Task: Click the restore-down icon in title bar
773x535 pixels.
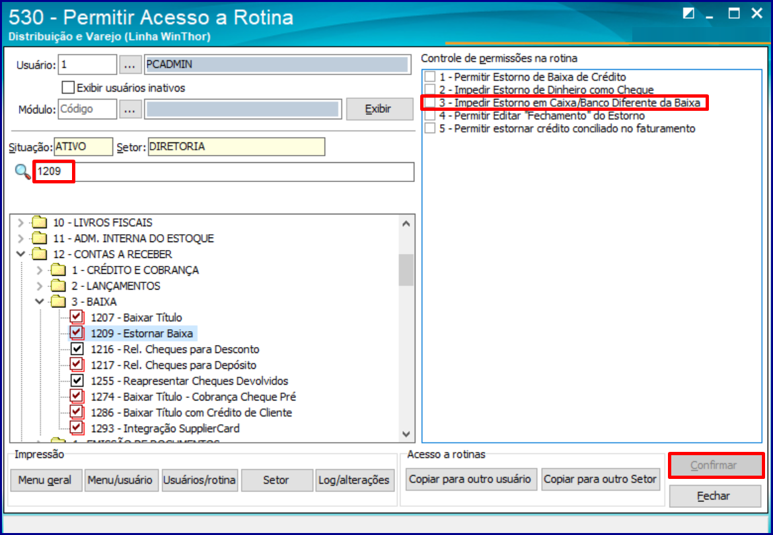Action: tap(688, 14)
